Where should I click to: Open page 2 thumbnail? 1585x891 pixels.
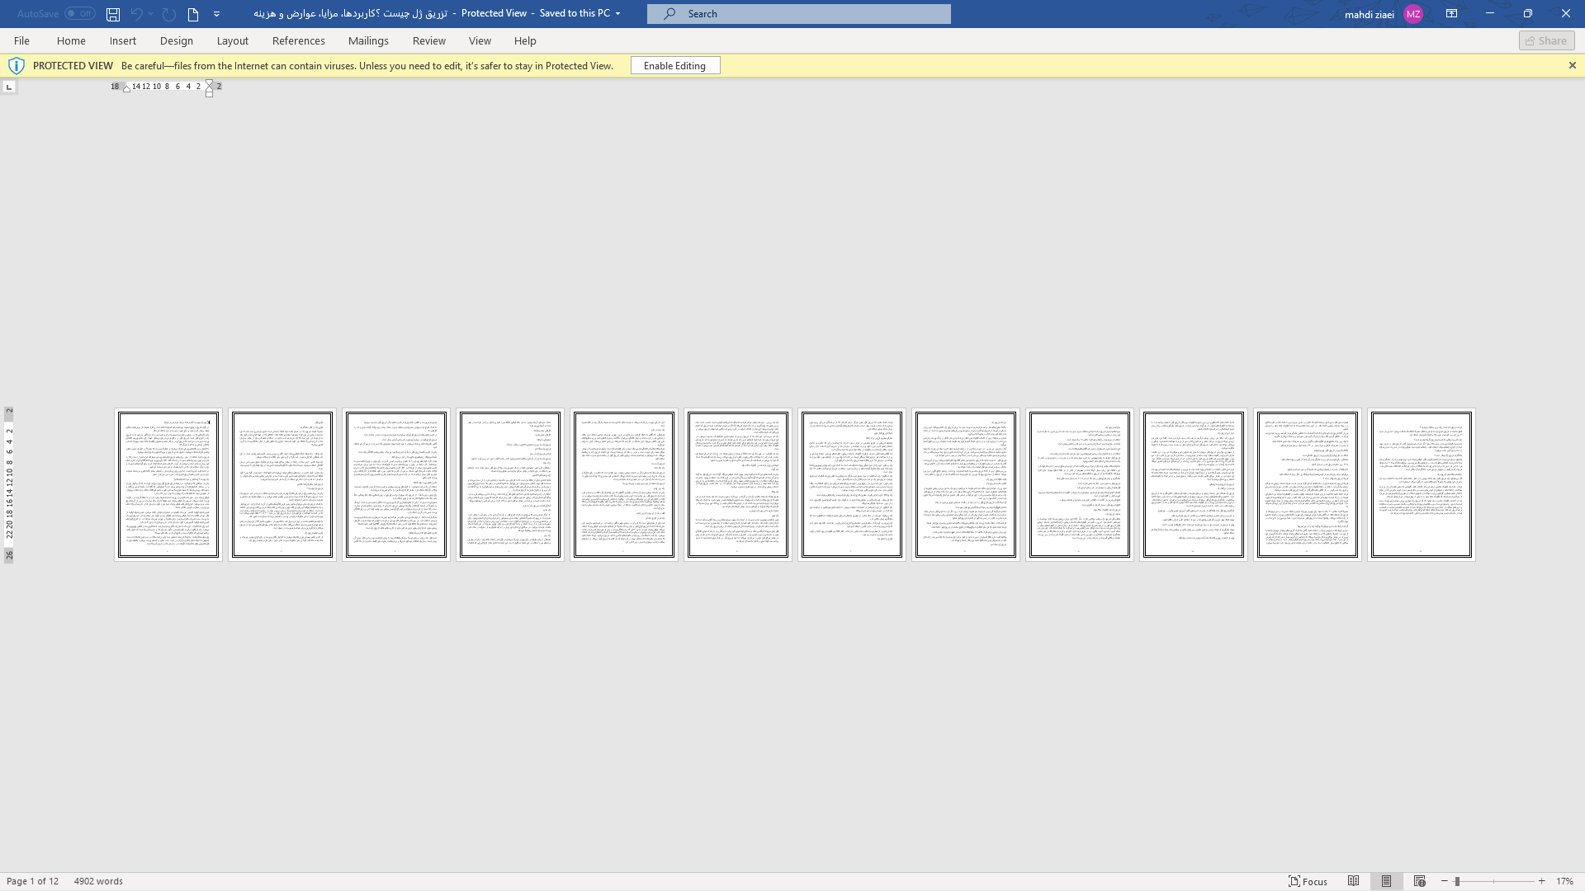point(282,485)
